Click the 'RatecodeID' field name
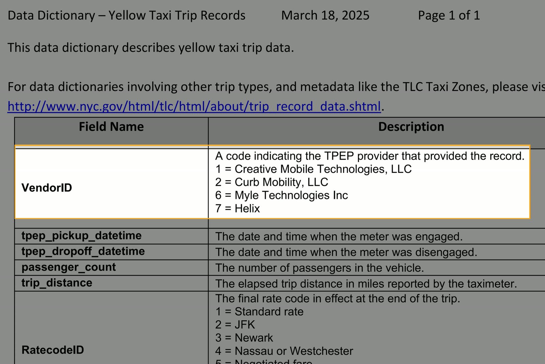Viewport: 545px width, 364px height. click(52, 350)
